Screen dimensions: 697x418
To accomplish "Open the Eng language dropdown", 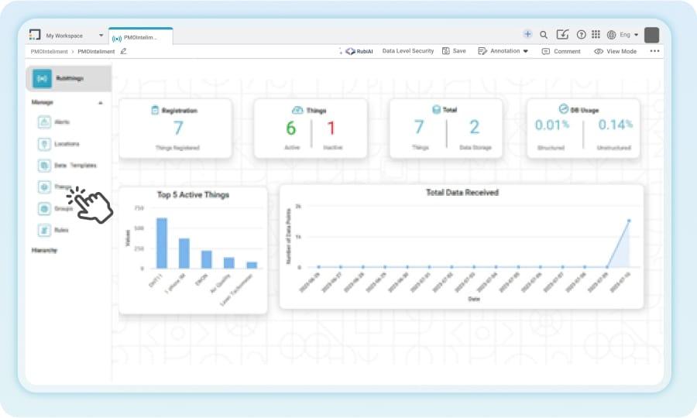I will tap(623, 35).
